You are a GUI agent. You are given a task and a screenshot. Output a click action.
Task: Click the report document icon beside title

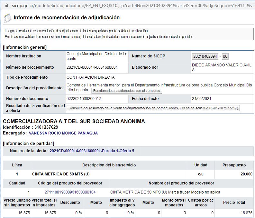click(x=7, y=18)
